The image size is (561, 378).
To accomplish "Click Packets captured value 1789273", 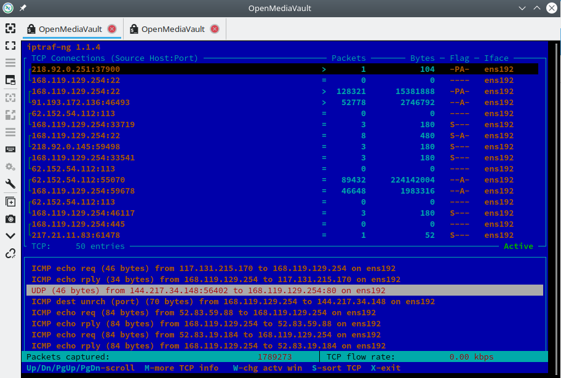I will click(x=275, y=357).
